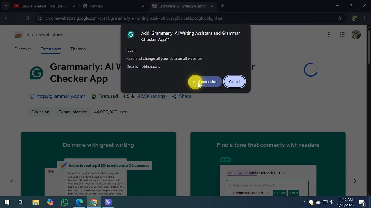Click the Featured badge
Viewport: 371px width, 208px height.
105,96
